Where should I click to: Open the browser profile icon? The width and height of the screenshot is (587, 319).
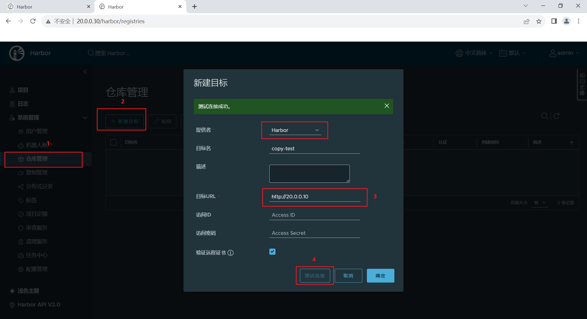[567, 21]
